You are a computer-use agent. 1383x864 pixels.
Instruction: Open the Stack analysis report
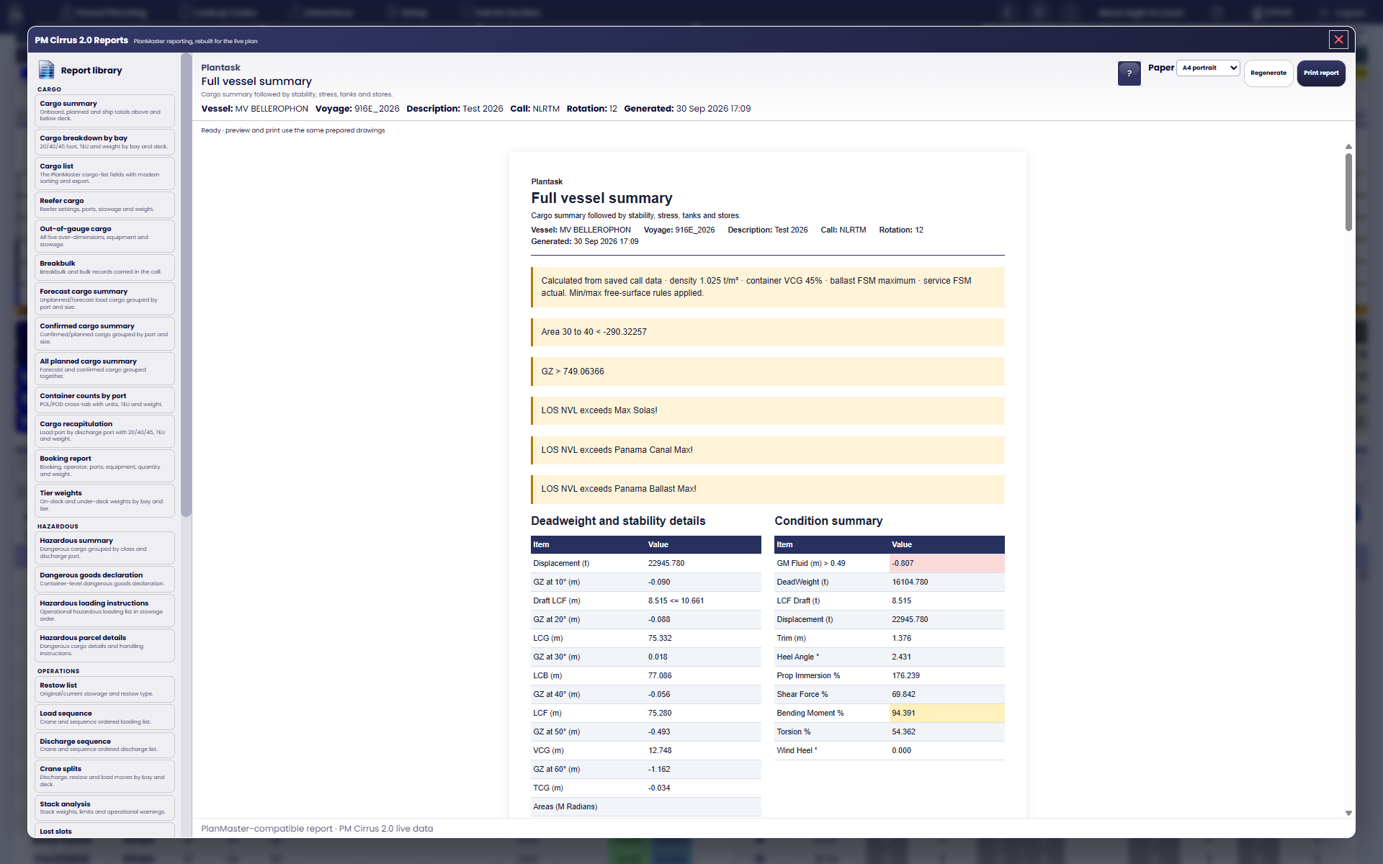(x=104, y=807)
